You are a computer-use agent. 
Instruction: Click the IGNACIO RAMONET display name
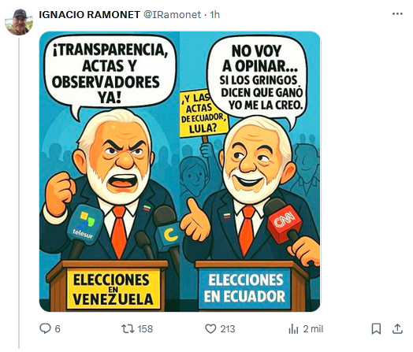pyautogui.click(x=89, y=15)
